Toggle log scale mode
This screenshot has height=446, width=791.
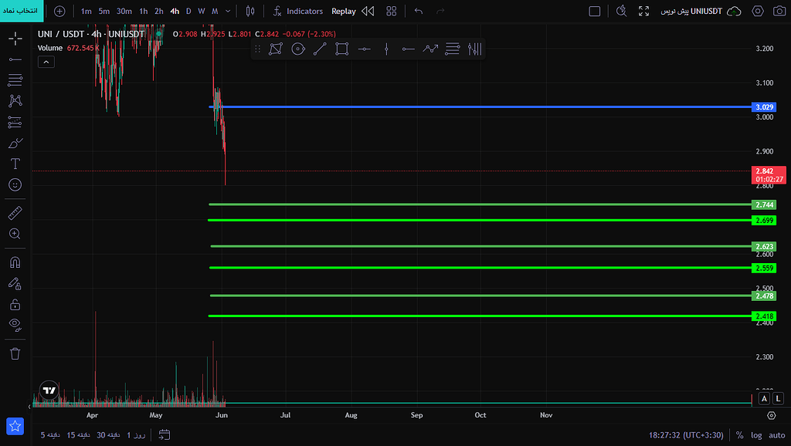[756, 435]
